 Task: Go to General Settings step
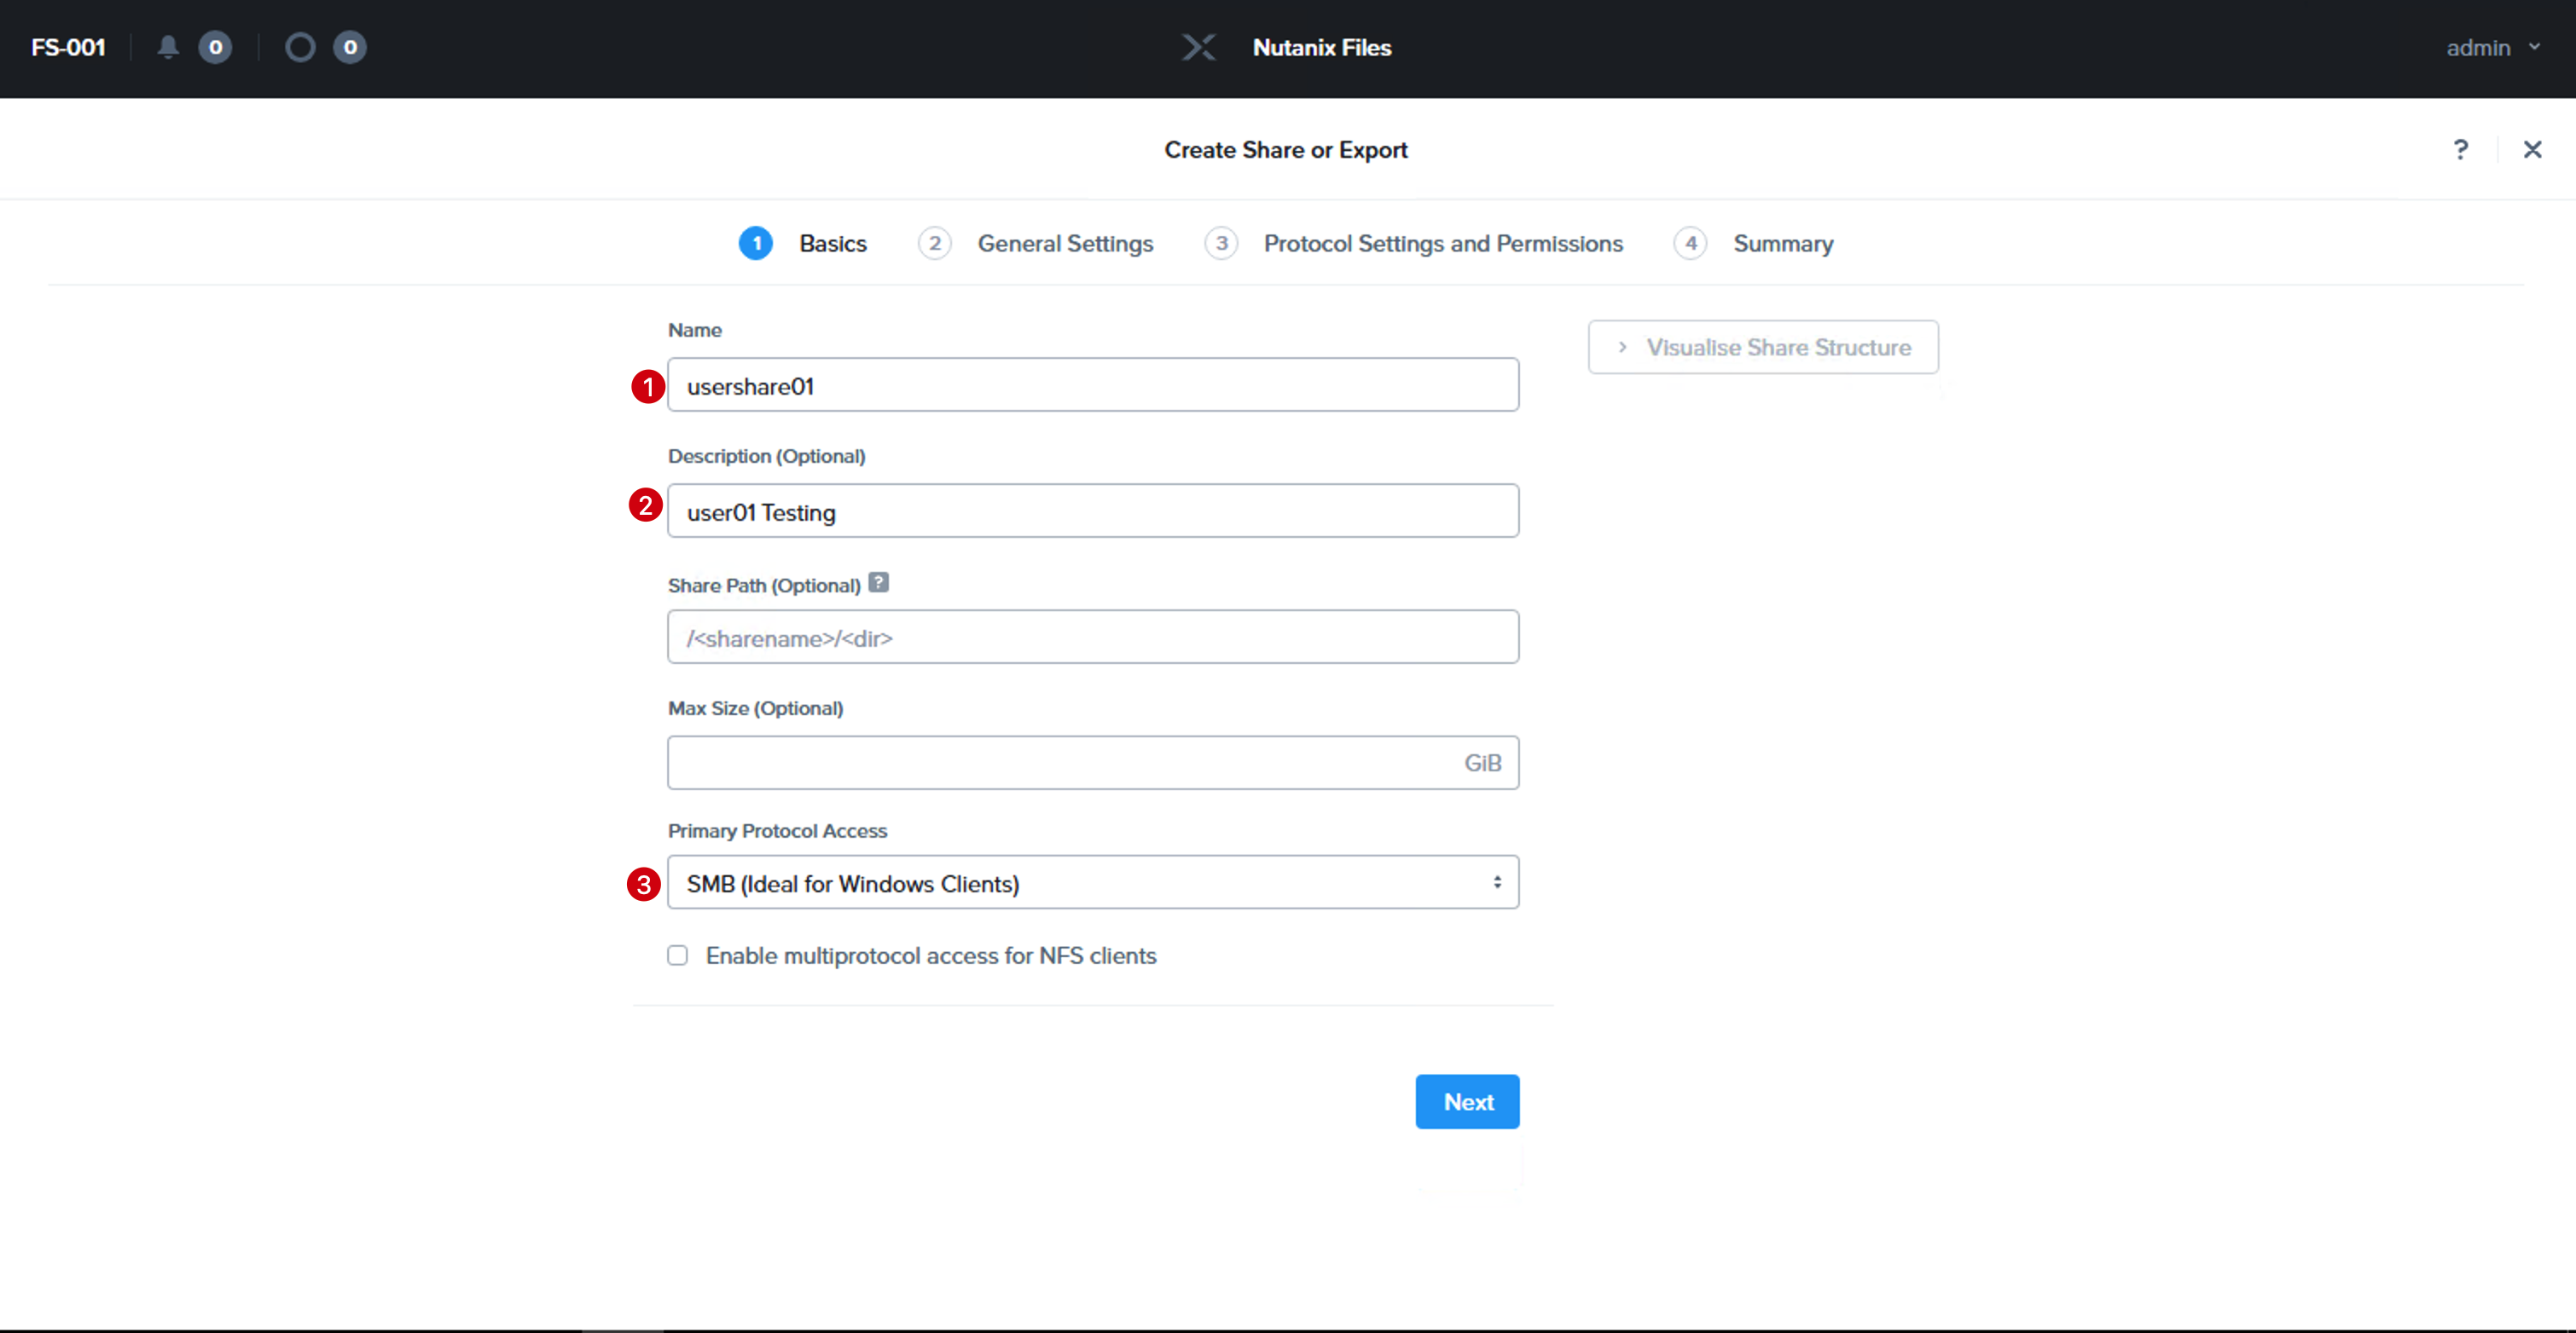click(x=1065, y=244)
